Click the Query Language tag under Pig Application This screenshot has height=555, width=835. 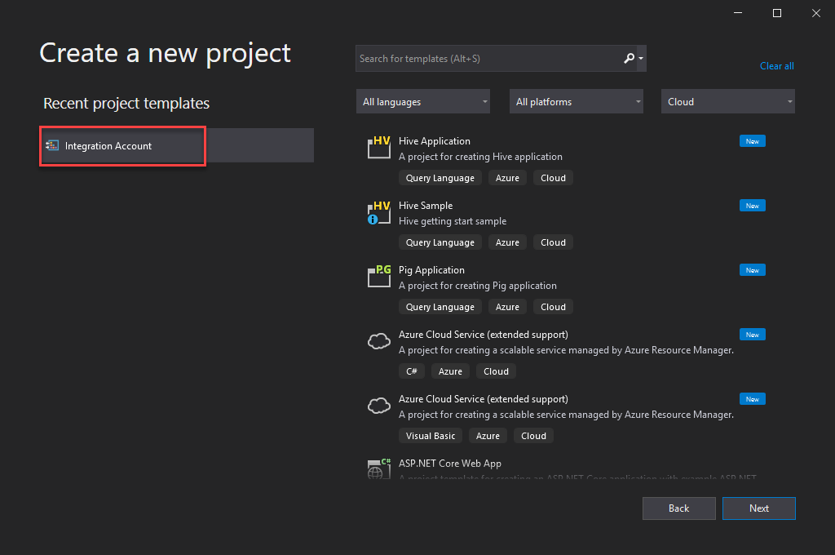point(440,307)
